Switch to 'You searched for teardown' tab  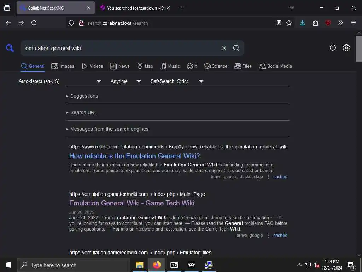[135, 8]
